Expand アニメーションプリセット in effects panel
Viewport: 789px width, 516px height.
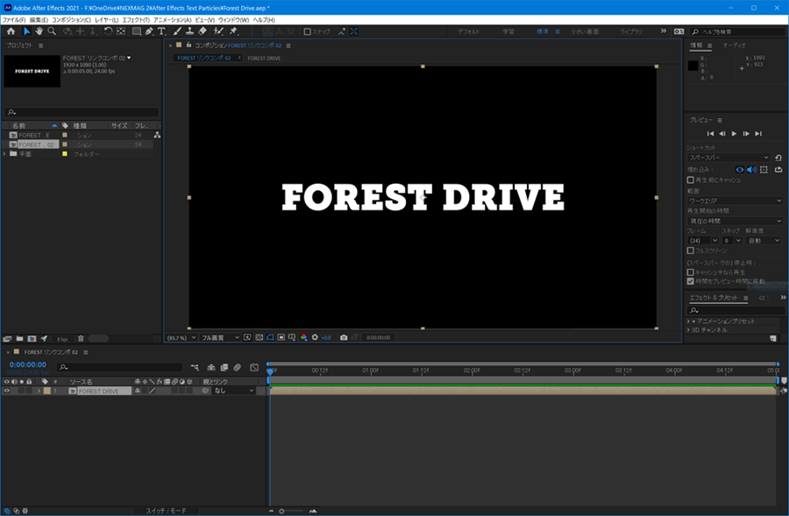click(689, 322)
